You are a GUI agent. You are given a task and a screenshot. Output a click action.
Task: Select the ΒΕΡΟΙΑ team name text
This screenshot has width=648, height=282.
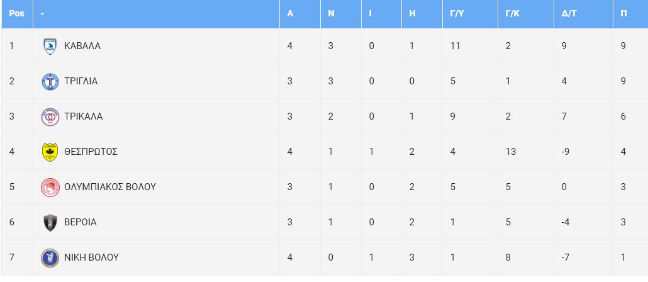click(80, 222)
